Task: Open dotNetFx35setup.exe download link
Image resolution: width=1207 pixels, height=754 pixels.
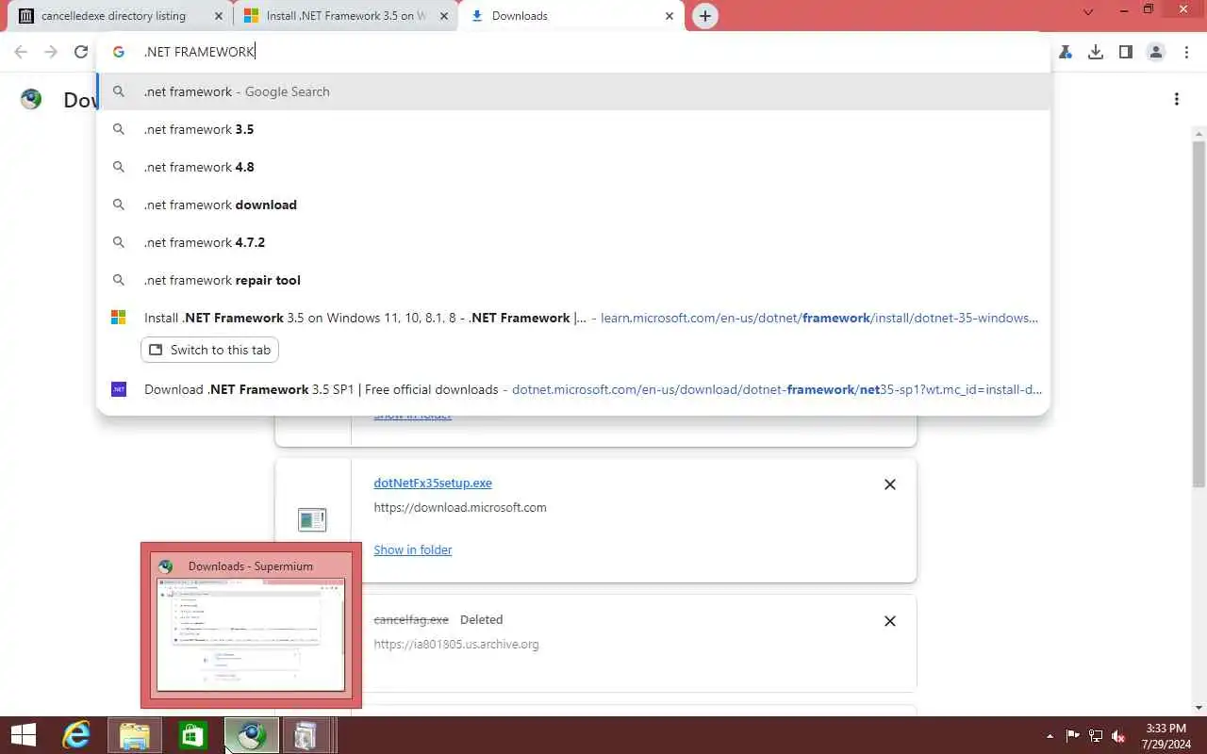Action: pyautogui.click(x=433, y=483)
